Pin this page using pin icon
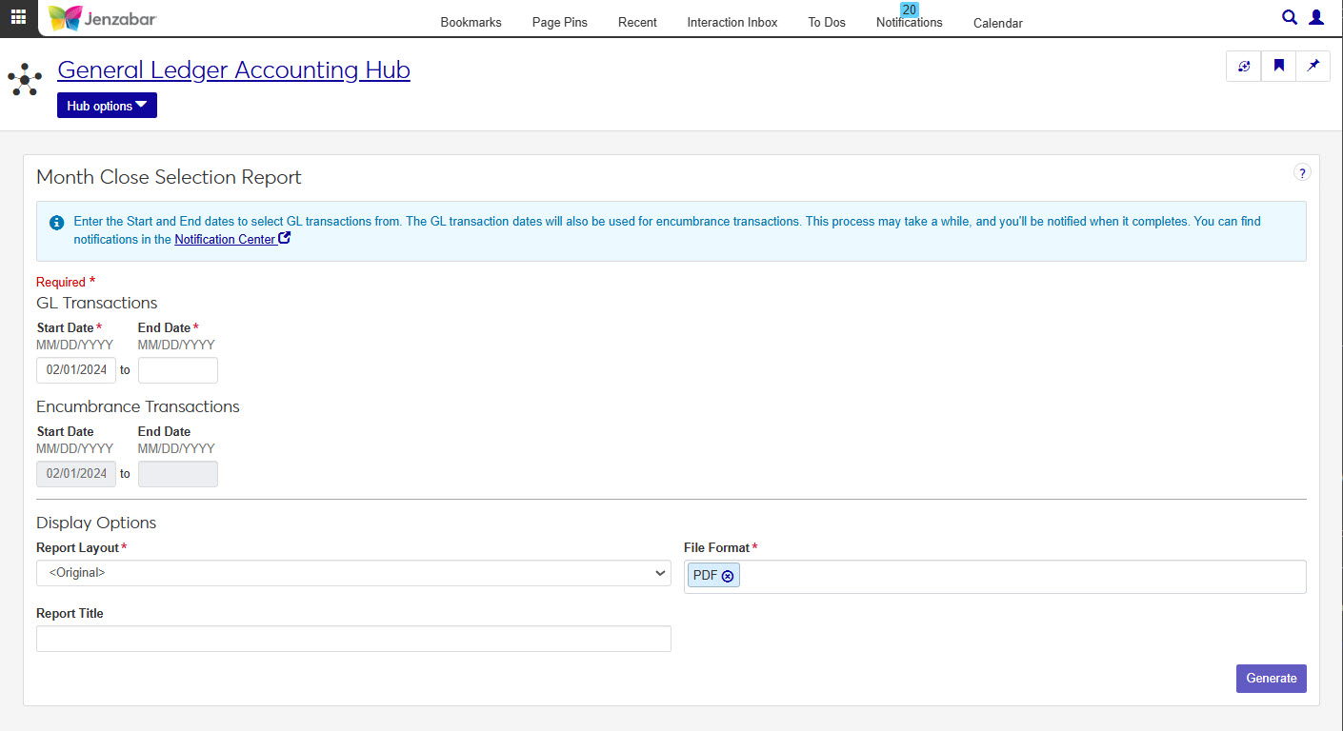The width and height of the screenshot is (1343, 731). click(x=1313, y=66)
